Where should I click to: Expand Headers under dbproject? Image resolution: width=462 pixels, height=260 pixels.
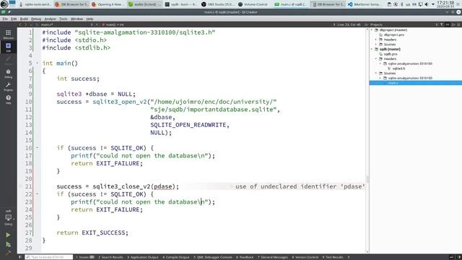376,40
